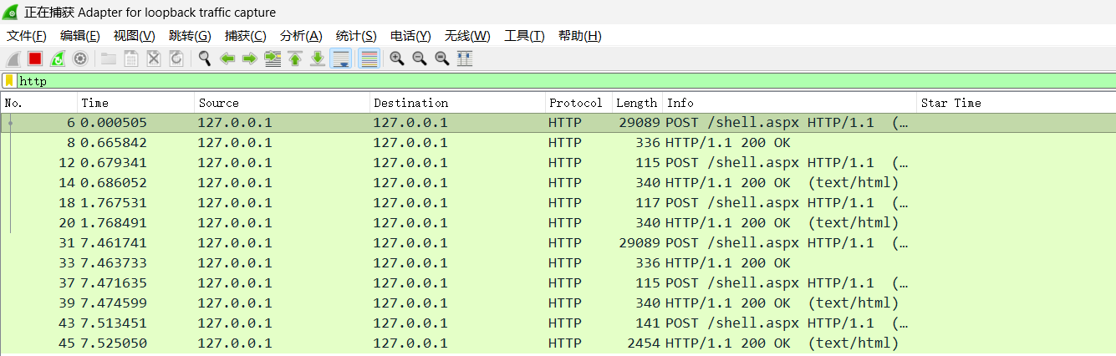Open the 统计(S) menu
Image resolution: width=1116 pixels, height=356 pixels.
(x=356, y=36)
